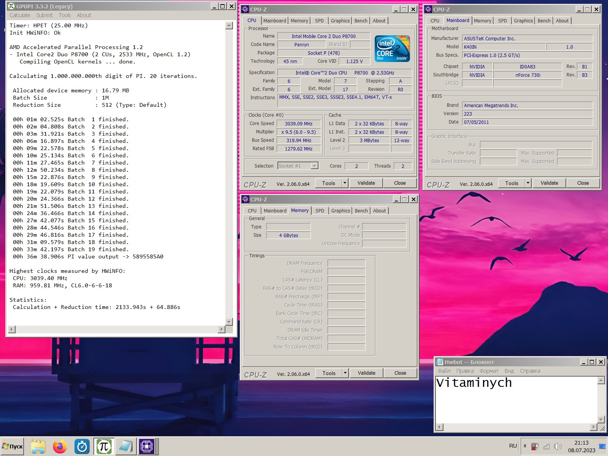This screenshot has width=608, height=456.
Task: Open the volume speaker tray icon
Action: pyautogui.click(x=557, y=446)
